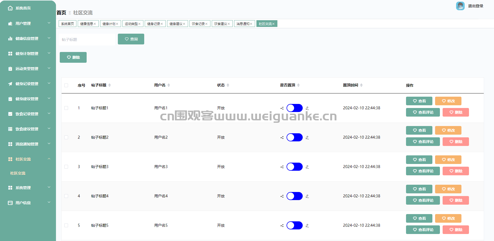
Task: Click the home icon beside 系统首页
Action: tap(10, 8)
